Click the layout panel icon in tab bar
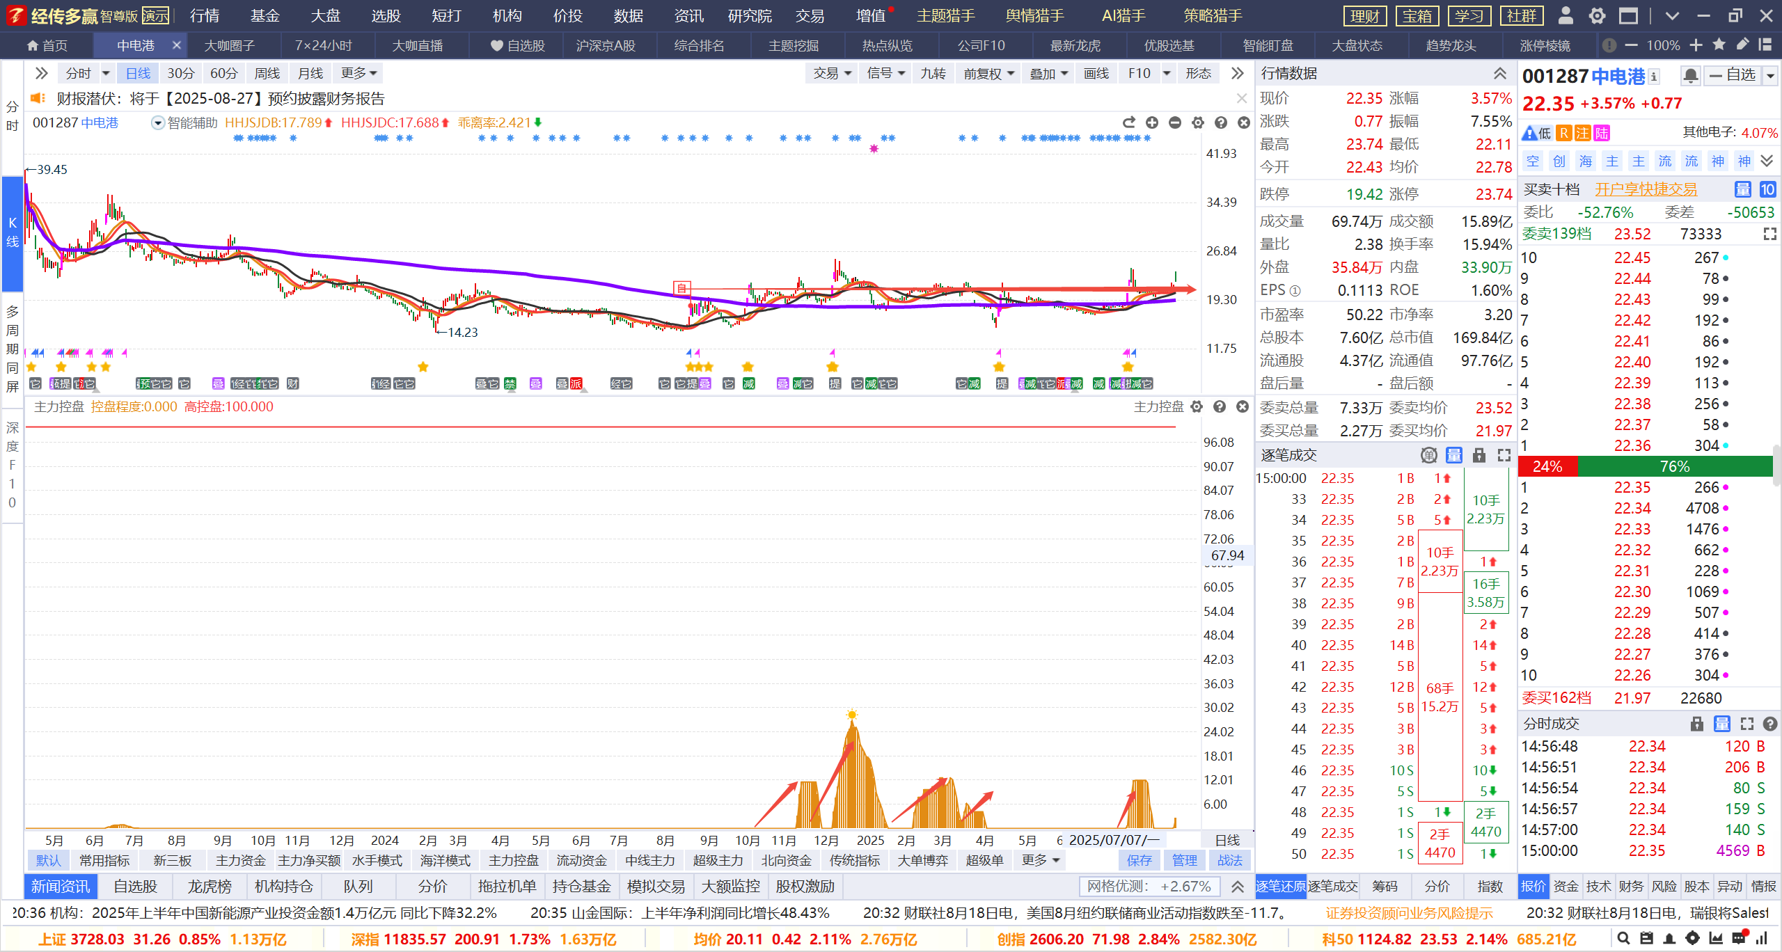This screenshot has height=952, width=1782. (x=1765, y=45)
